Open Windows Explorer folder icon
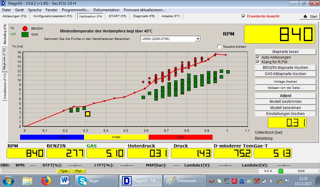 click(x=27, y=181)
